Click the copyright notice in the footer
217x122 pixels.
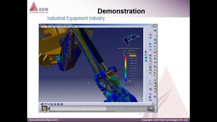tap(165, 120)
